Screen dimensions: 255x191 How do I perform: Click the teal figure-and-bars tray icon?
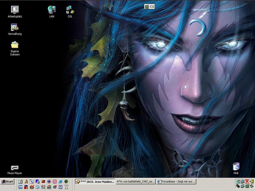[x=238, y=181]
